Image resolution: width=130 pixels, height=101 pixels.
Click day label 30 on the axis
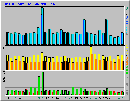(x=118, y=98)
